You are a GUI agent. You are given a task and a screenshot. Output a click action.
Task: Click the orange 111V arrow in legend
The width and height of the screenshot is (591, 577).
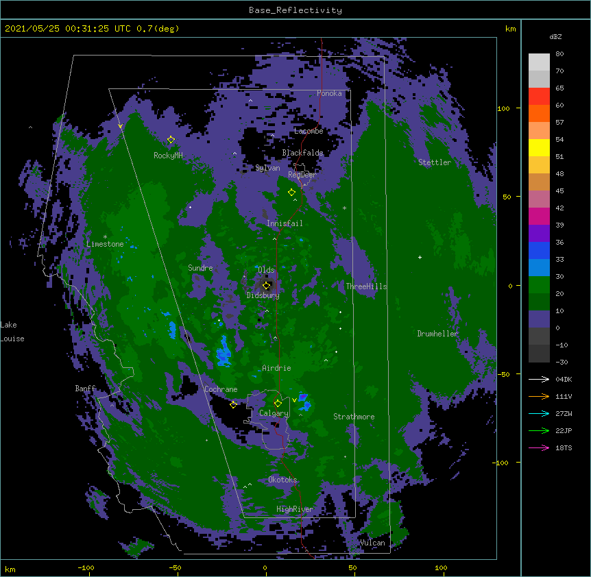[x=539, y=396]
